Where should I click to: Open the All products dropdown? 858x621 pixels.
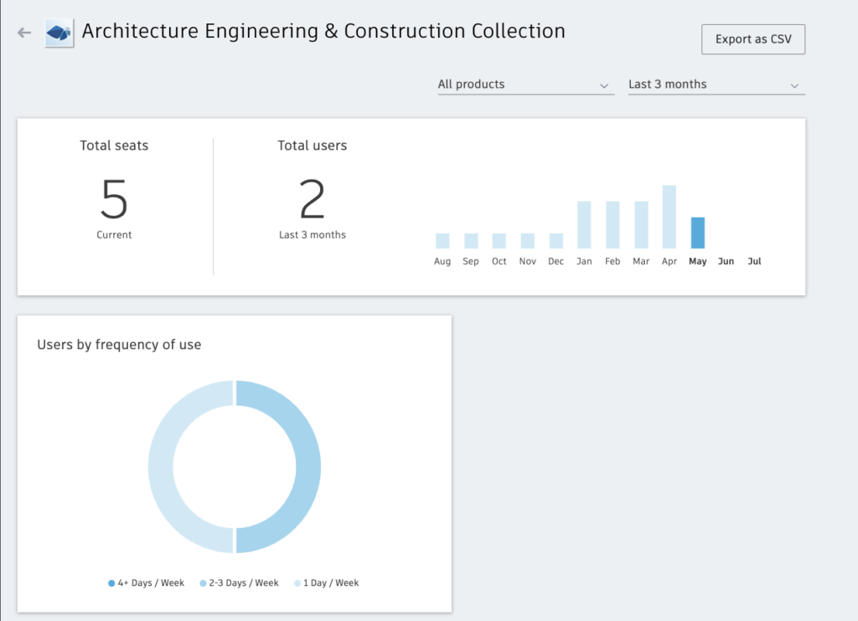525,85
